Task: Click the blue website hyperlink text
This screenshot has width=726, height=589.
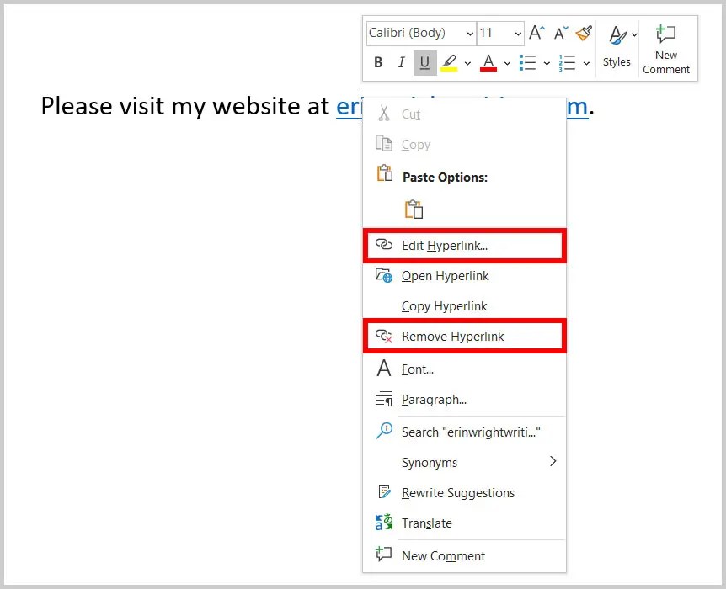Action: click(349, 107)
